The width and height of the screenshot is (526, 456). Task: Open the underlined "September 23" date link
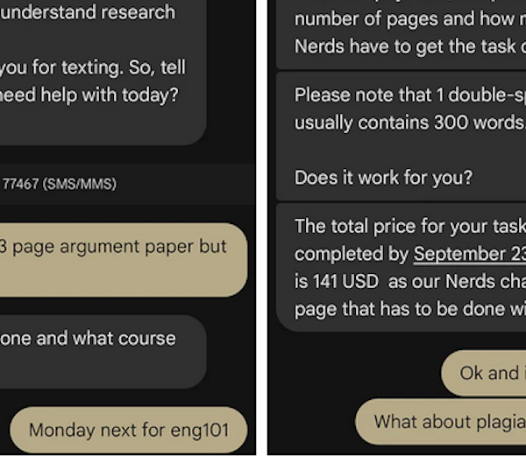[469, 255]
